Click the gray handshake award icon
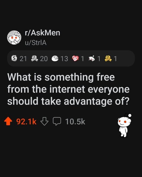142x177 pixels. click(35, 58)
